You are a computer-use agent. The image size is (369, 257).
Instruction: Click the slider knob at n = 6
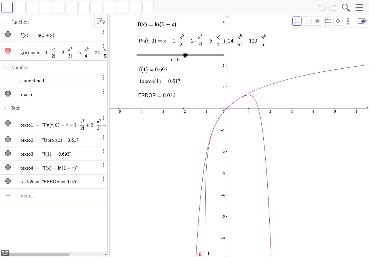(x=185, y=55)
